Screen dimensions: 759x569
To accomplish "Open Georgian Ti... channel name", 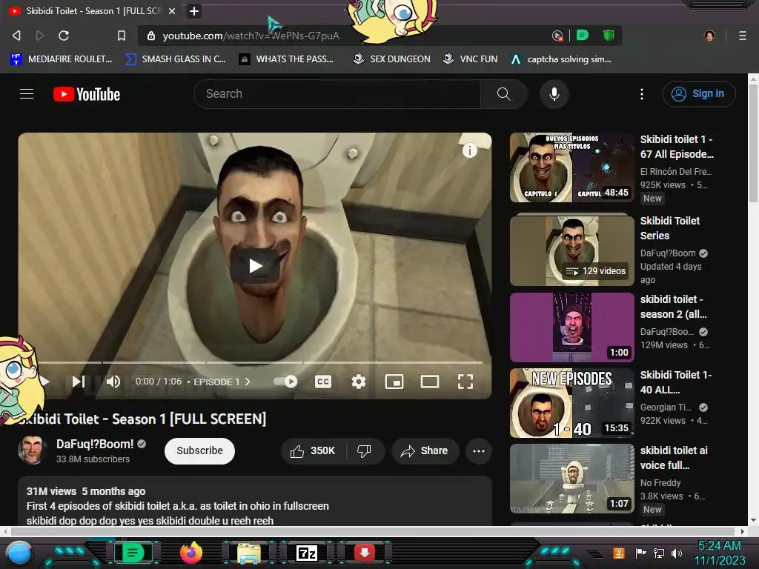I will 666,407.
